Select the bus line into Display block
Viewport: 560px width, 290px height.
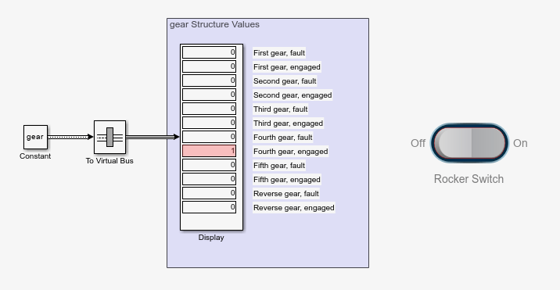(153, 137)
